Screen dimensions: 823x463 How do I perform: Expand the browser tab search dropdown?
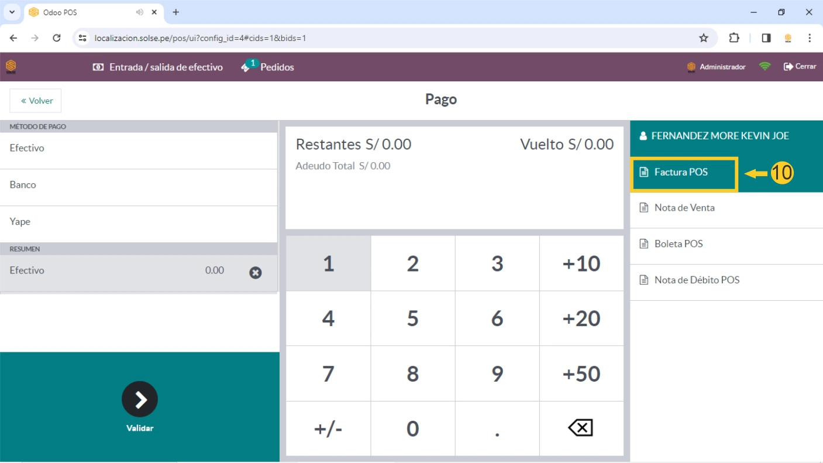coord(12,12)
